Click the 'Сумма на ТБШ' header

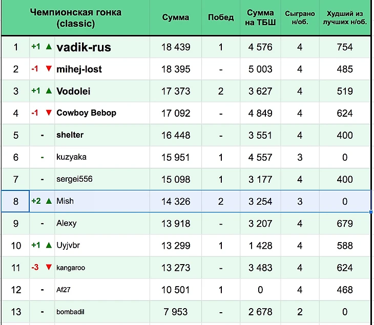pos(261,17)
